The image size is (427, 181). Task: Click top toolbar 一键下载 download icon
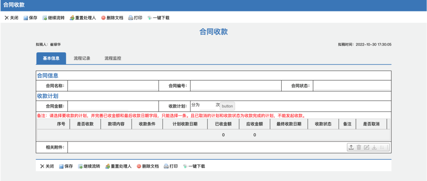coord(149,18)
